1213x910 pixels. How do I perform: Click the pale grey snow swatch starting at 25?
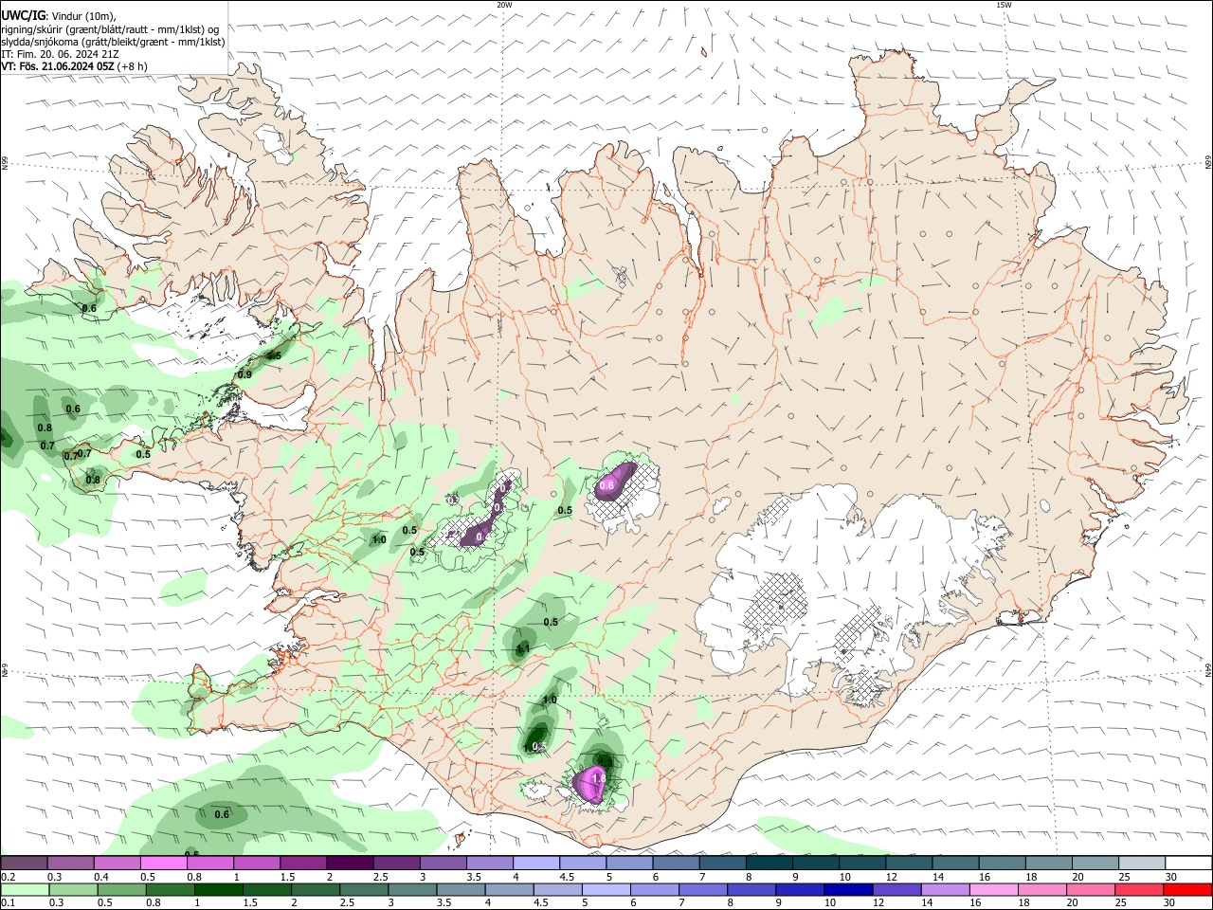tap(1142, 864)
